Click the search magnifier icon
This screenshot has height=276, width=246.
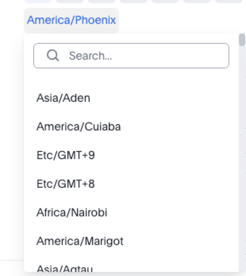[53, 55]
